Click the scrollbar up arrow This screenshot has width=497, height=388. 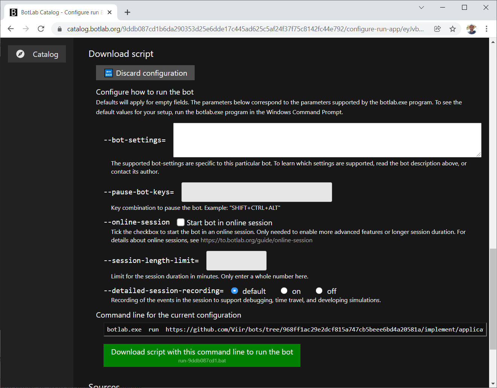pos(493,42)
